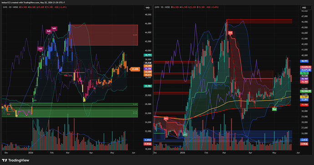Select the December Sell signal in right chart
This screenshot has height=165, width=314.
point(166,119)
